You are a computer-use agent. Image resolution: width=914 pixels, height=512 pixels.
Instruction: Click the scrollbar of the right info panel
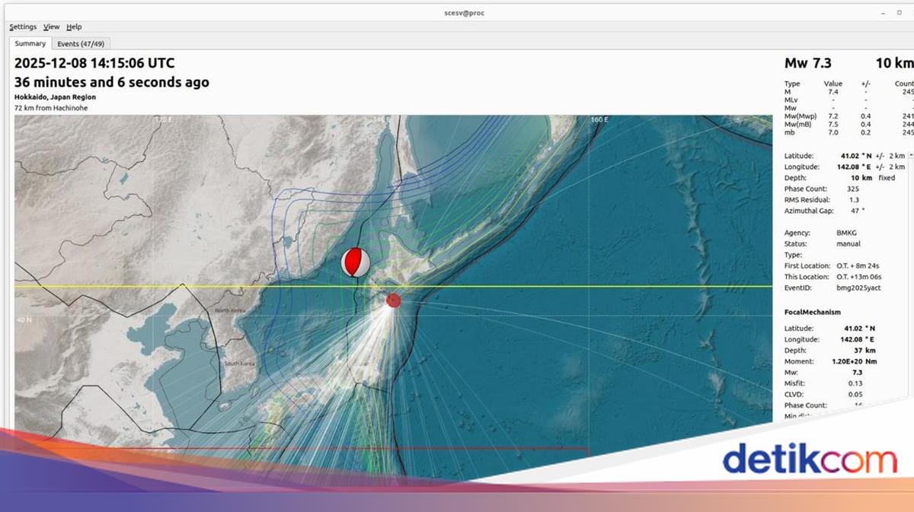point(909,228)
